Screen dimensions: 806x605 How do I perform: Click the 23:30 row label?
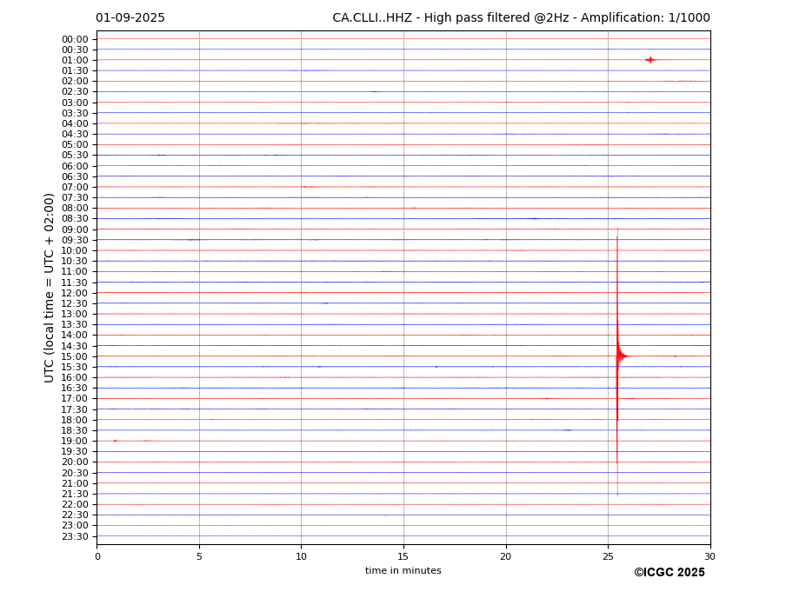(x=75, y=536)
